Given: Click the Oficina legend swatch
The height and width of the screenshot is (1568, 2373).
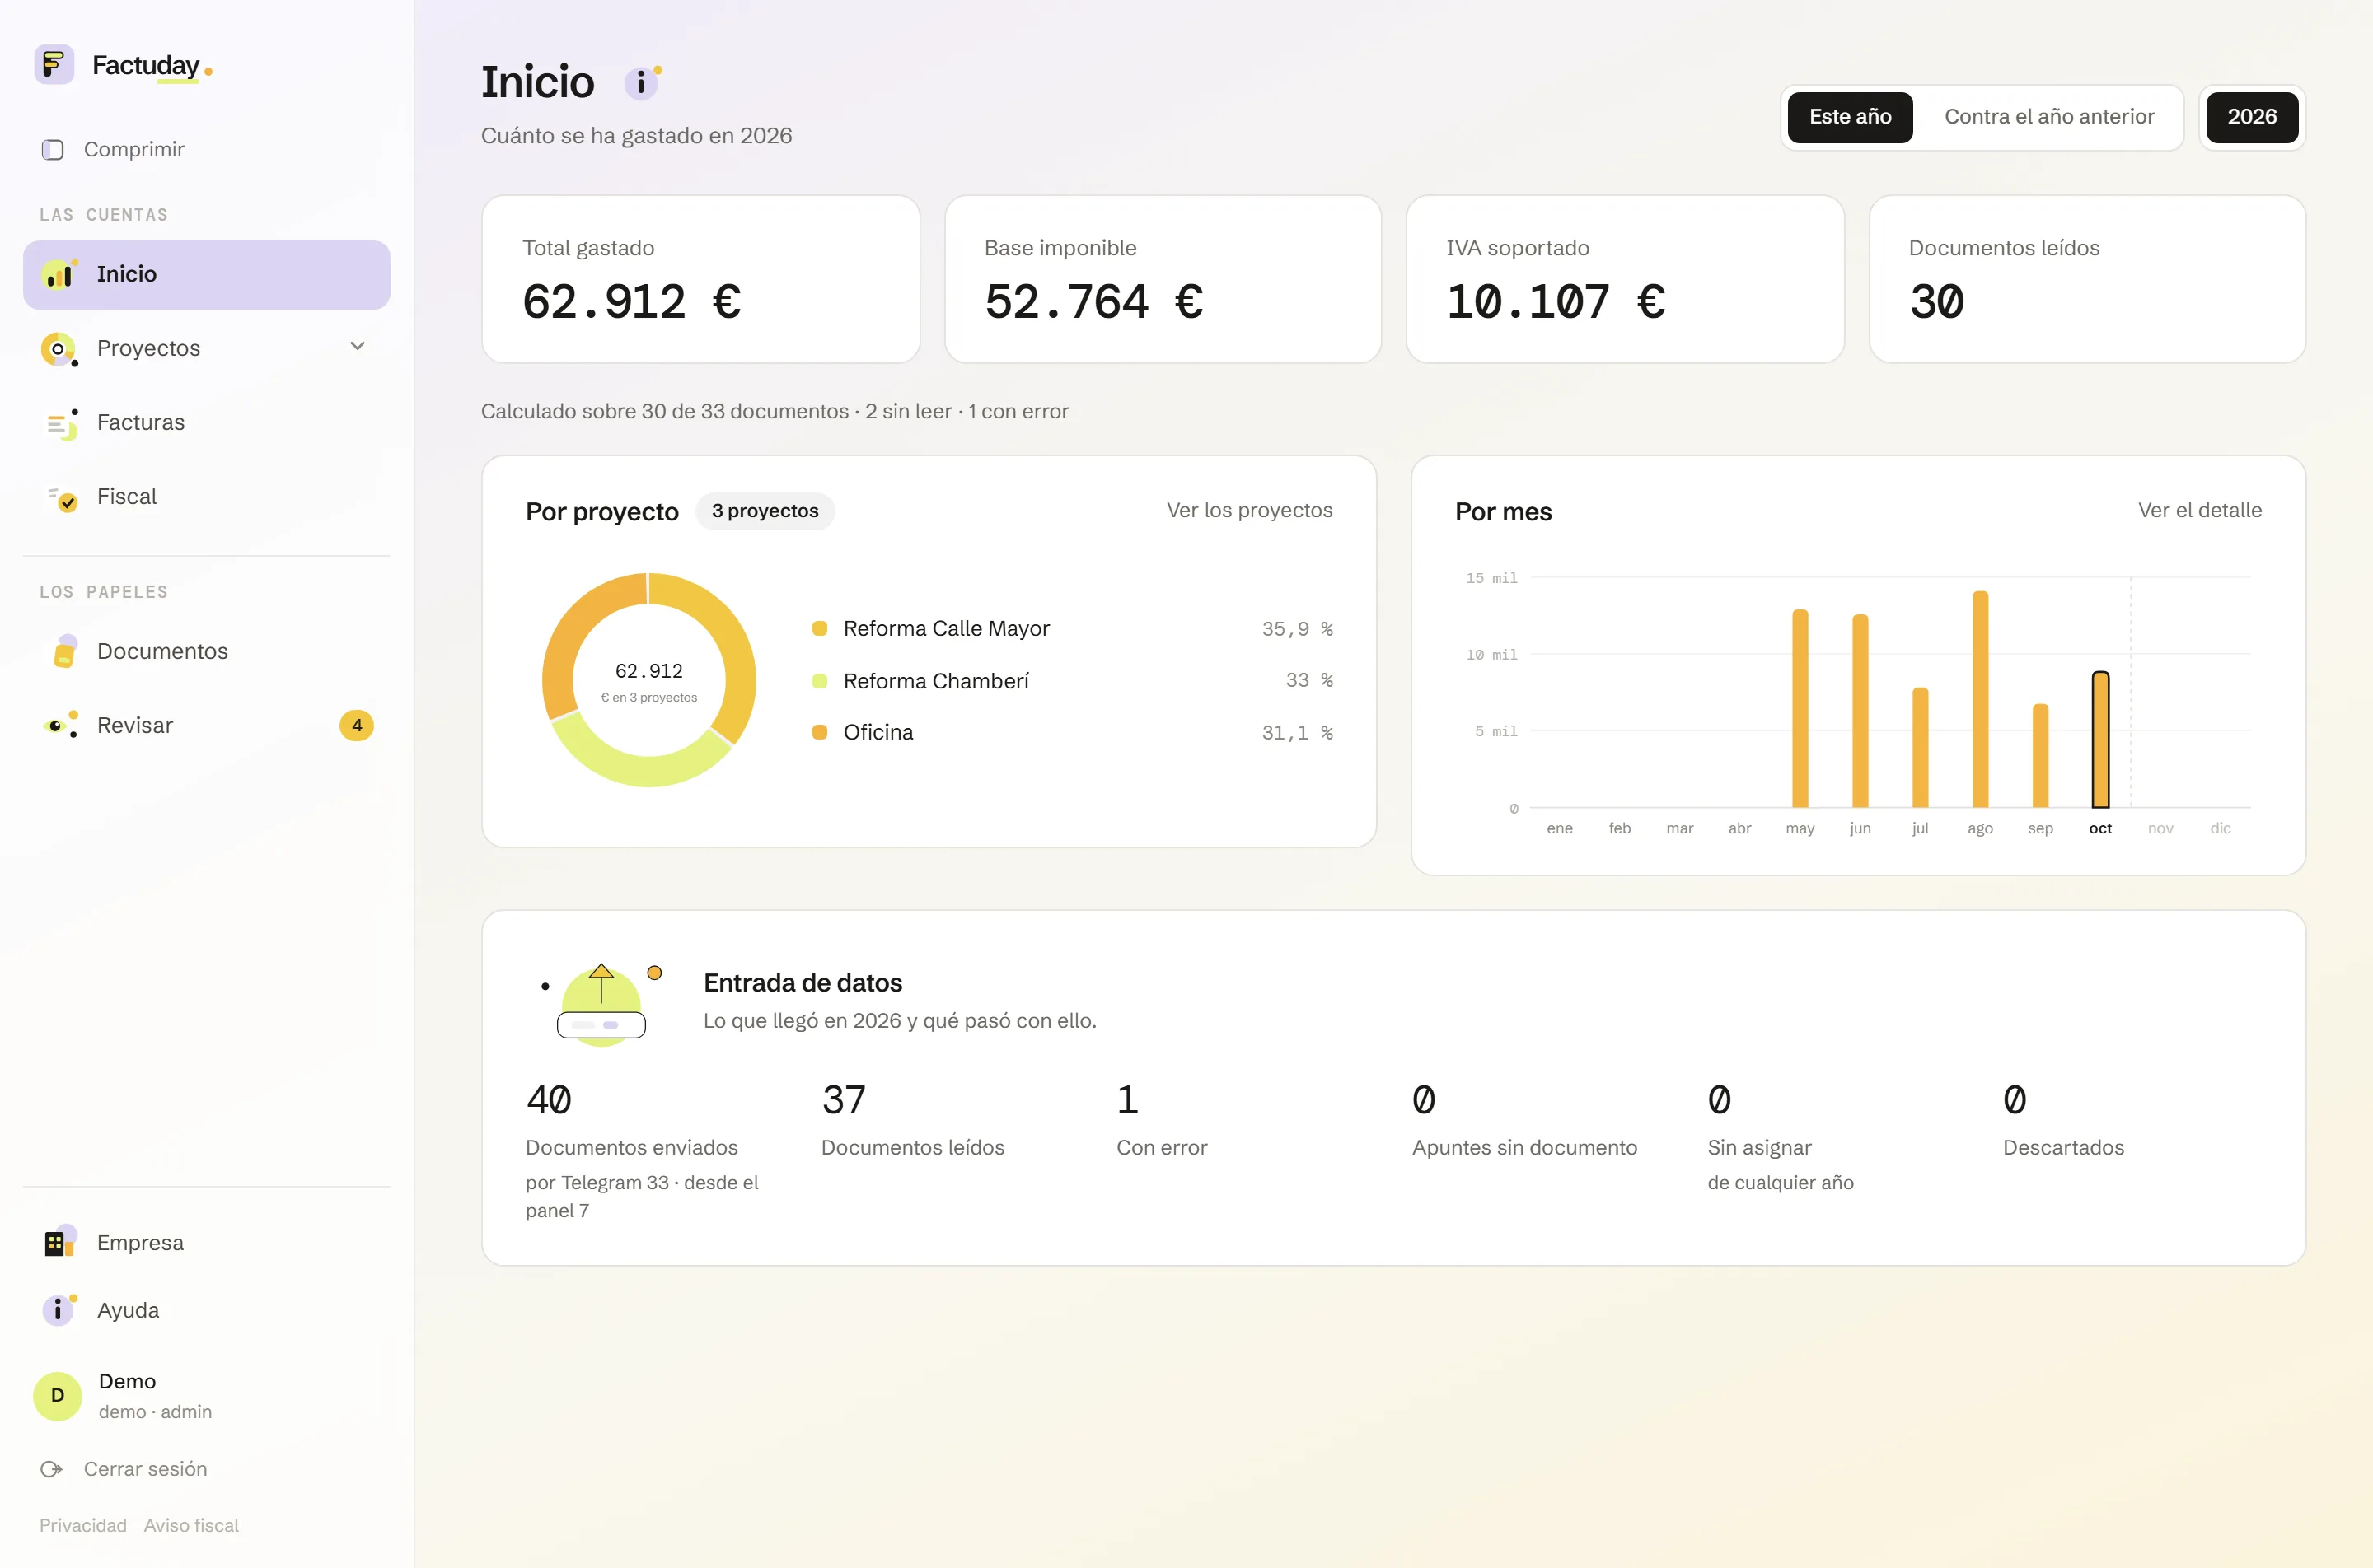Looking at the screenshot, I should click(x=819, y=732).
